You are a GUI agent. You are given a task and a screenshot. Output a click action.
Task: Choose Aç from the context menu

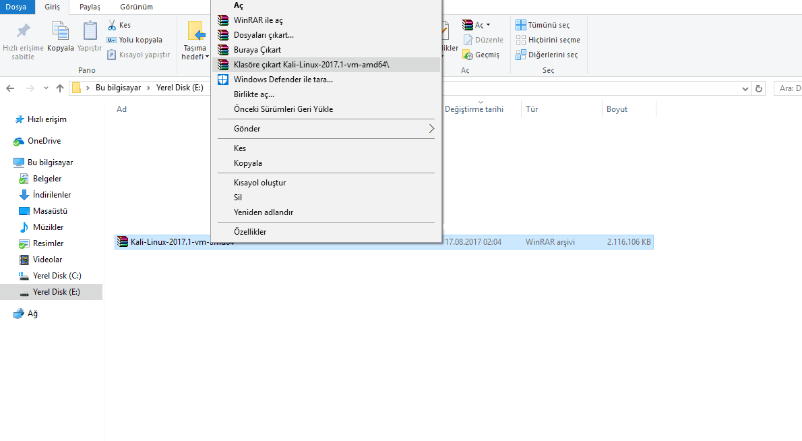[x=326, y=5]
